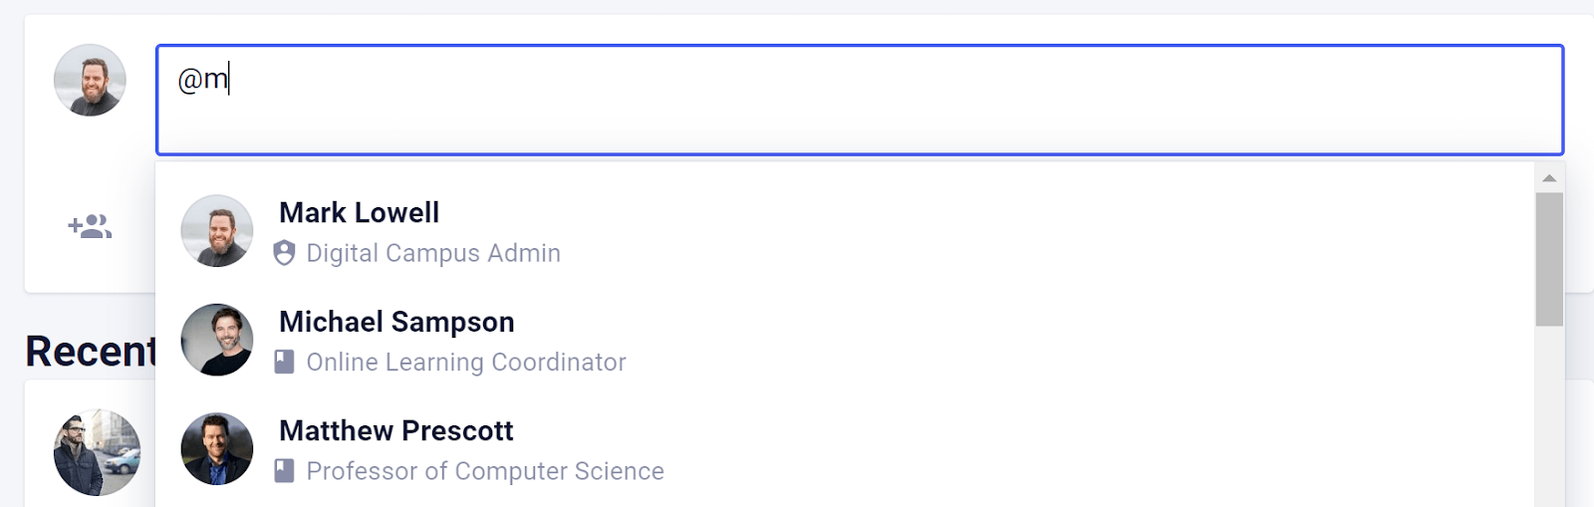This screenshot has width=1594, height=507.
Task: Click the scrollbar track below the thumb
Action: point(1549,418)
